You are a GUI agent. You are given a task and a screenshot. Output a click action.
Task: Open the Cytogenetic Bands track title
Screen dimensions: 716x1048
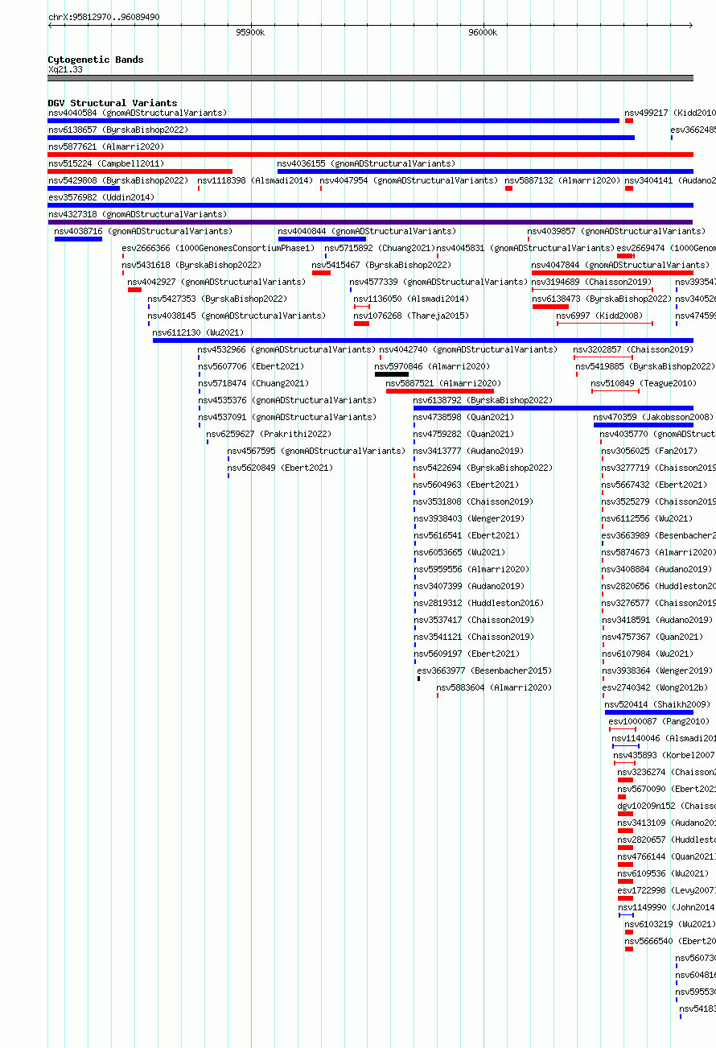96,60
